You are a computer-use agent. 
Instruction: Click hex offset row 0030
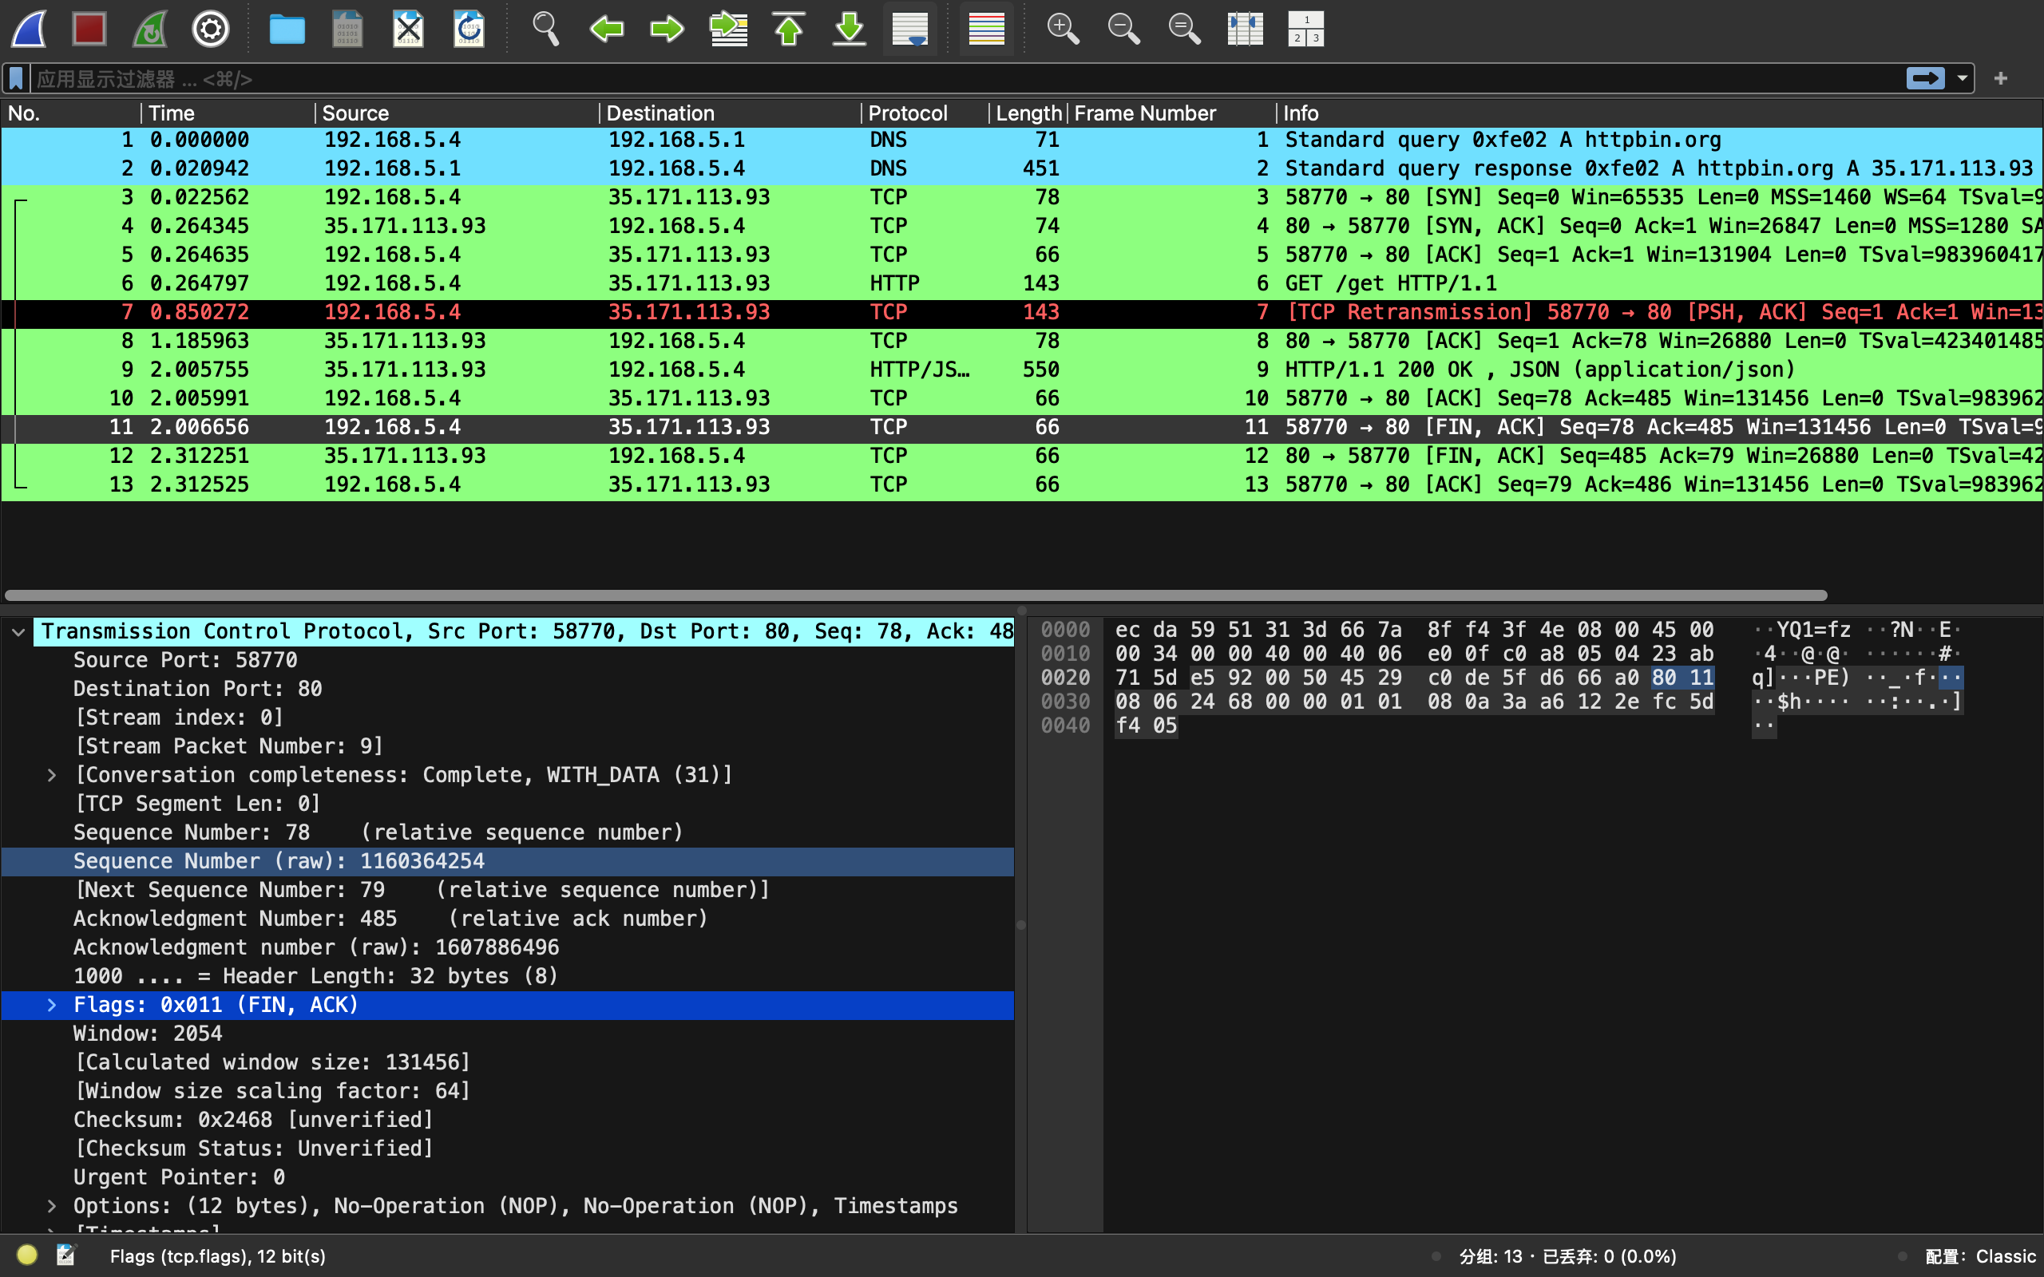[x=1065, y=702]
